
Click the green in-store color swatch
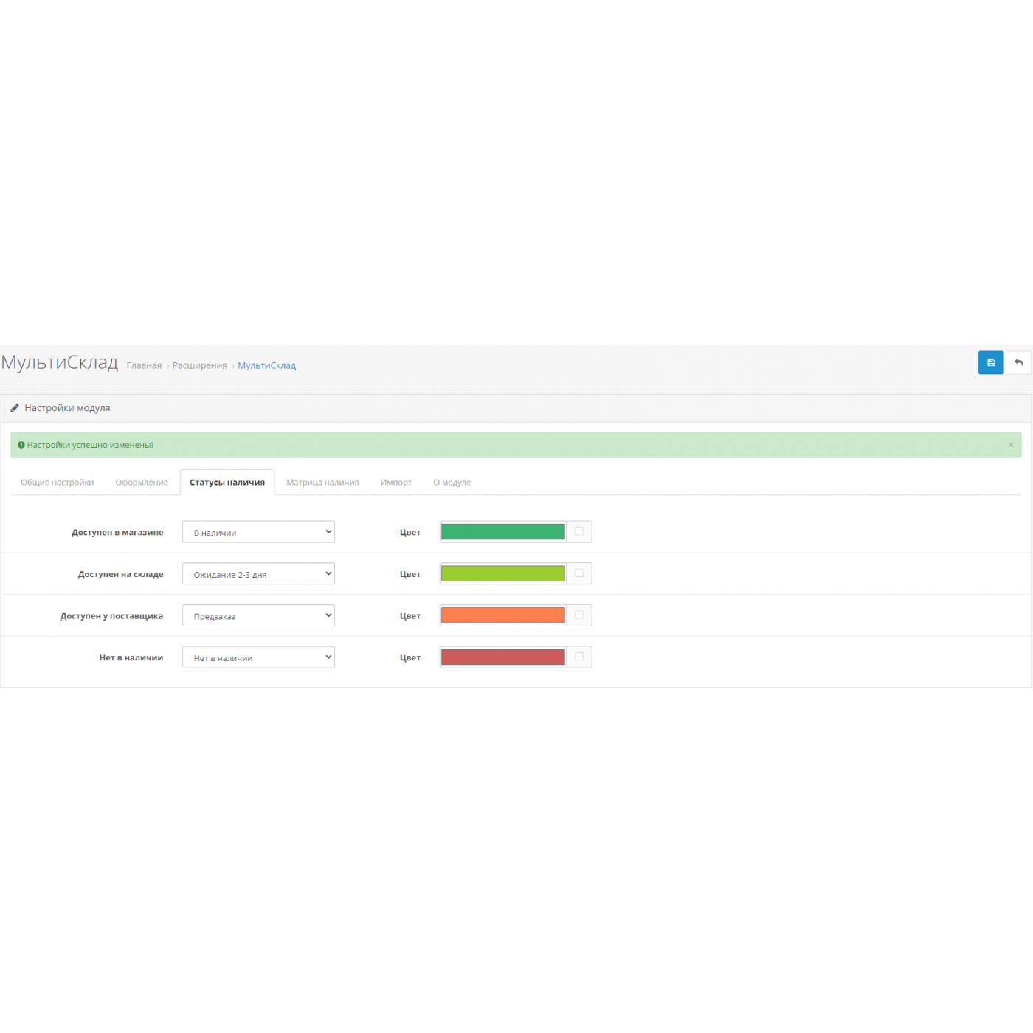502,532
